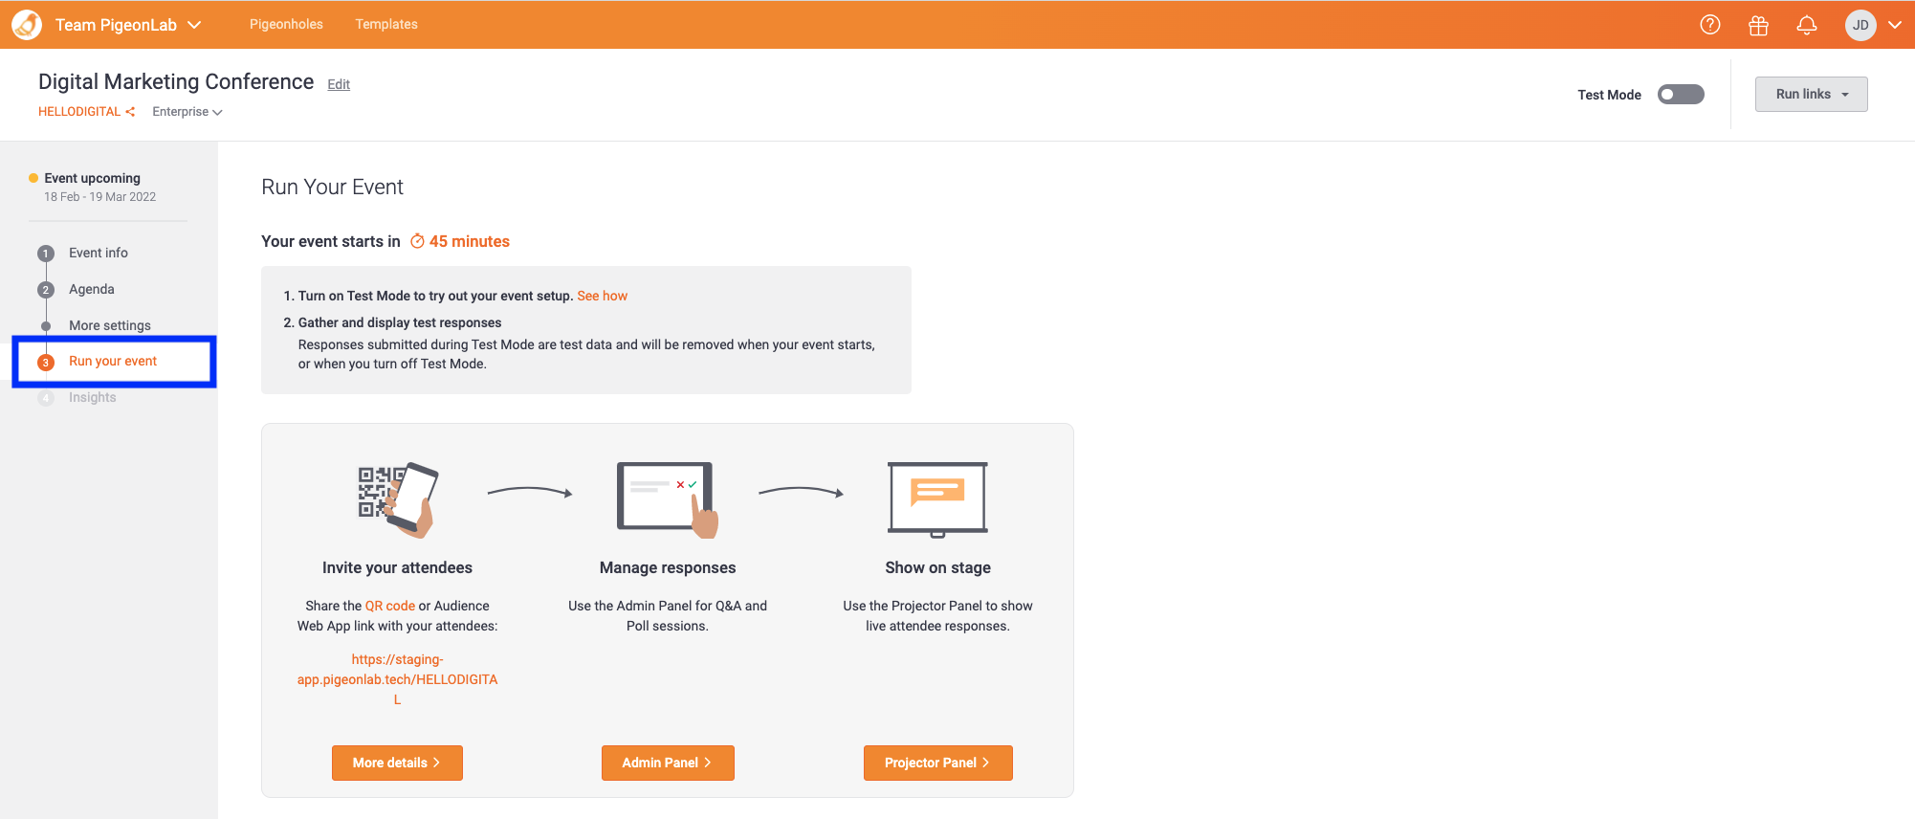Screen dimensions: 1915x819
Task: Click the step 1 circle for Event info
Action: click(x=46, y=254)
